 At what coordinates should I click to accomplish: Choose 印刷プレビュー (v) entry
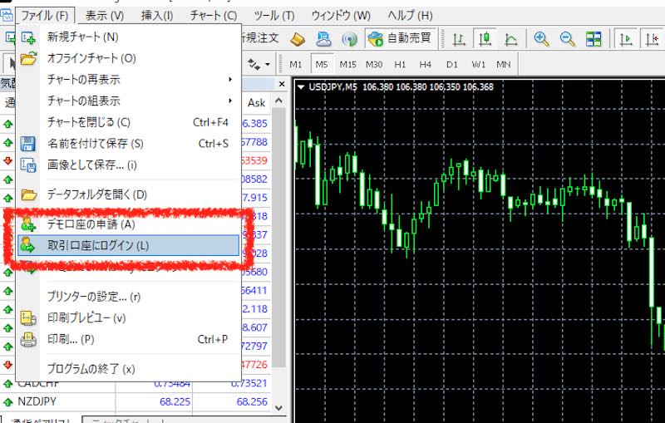tap(129, 318)
